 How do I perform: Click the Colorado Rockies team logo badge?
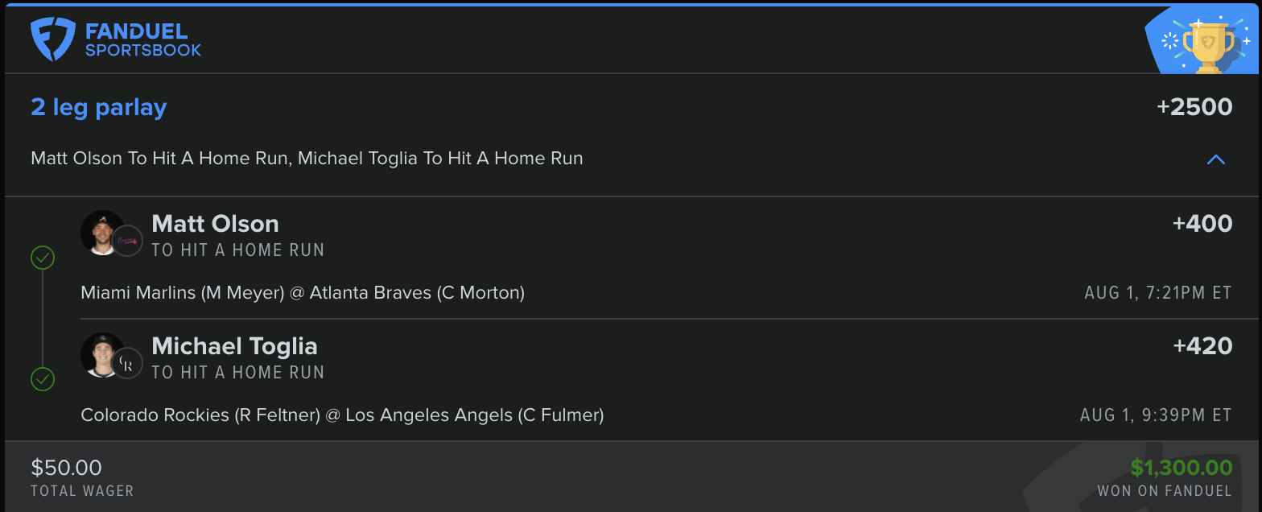126,363
